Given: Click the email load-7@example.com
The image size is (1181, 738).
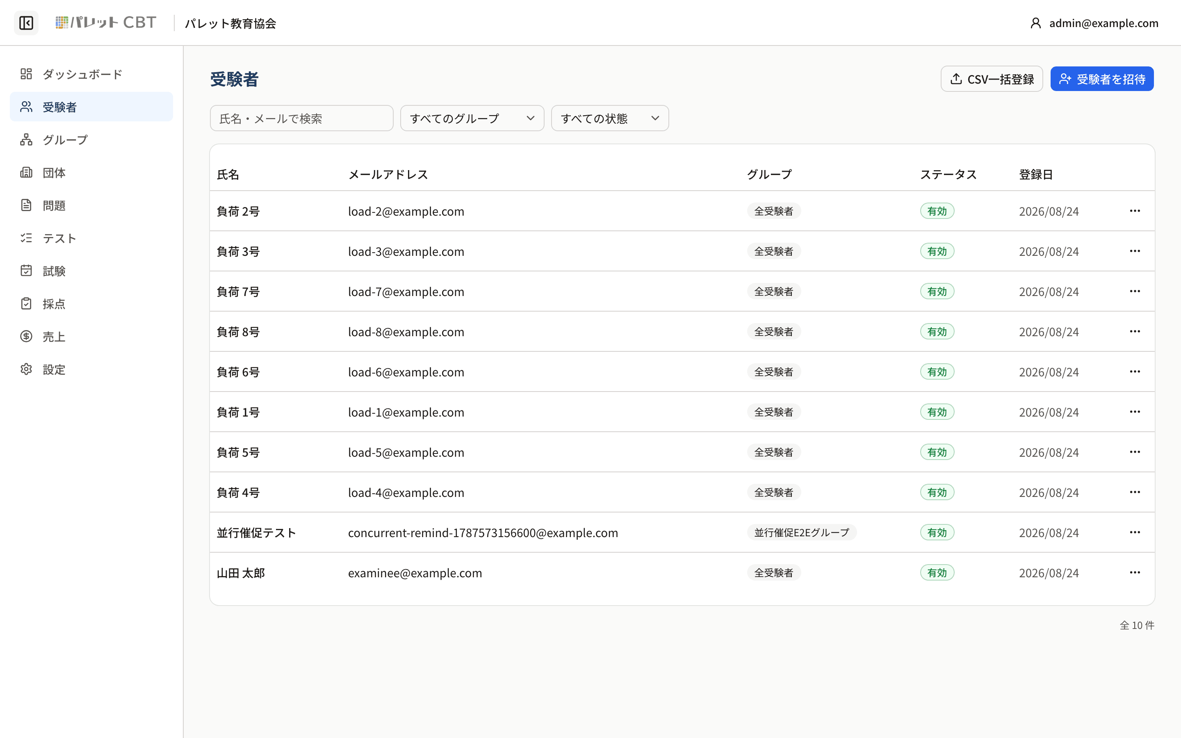Looking at the screenshot, I should [406, 292].
